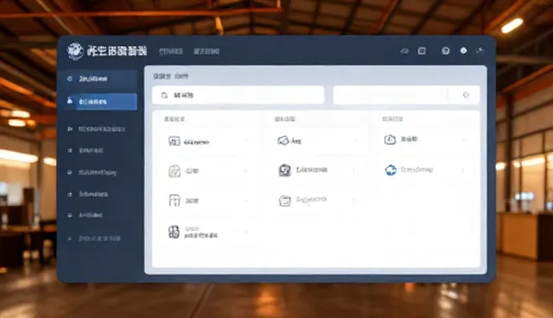Screen dimensions: 553x318
Task: Click into the left search box
Action: click(x=238, y=95)
